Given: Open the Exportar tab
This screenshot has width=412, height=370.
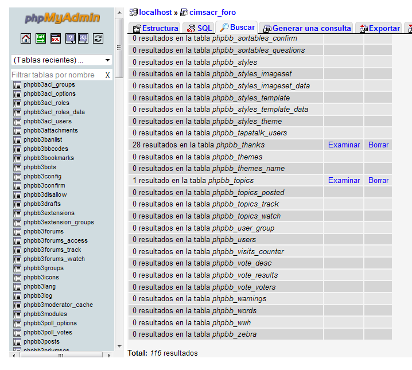Looking at the screenshot, I should (x=379, y=28).
